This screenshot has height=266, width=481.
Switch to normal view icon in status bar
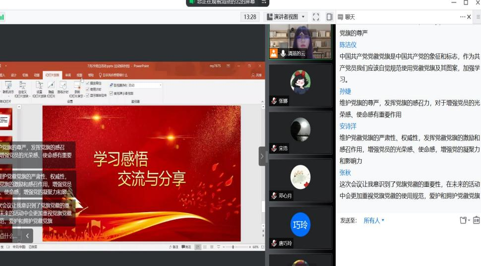point(198,247)
